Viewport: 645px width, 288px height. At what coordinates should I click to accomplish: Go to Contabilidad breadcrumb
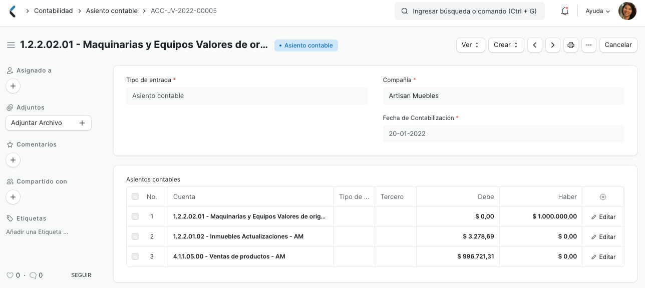point(53,11)
